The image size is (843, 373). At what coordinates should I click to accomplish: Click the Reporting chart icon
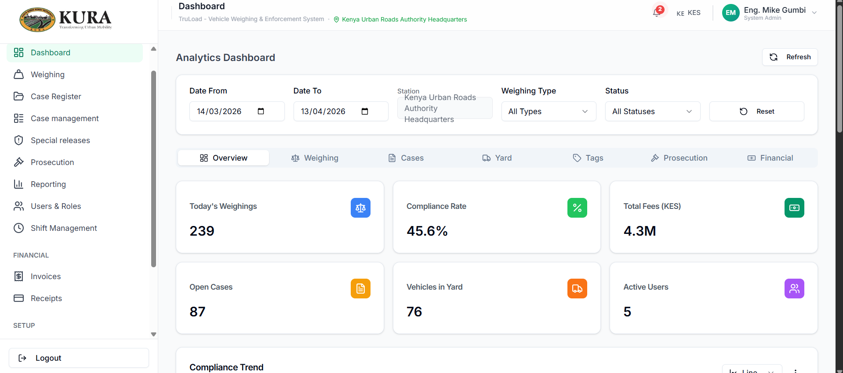coord(18,184)
